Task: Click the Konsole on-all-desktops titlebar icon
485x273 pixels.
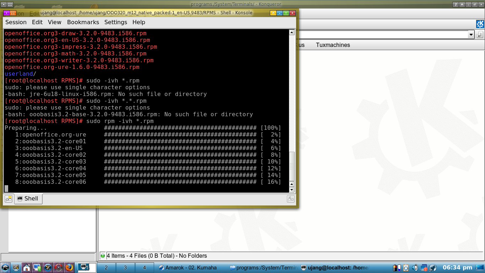Action: click(13, 13)
